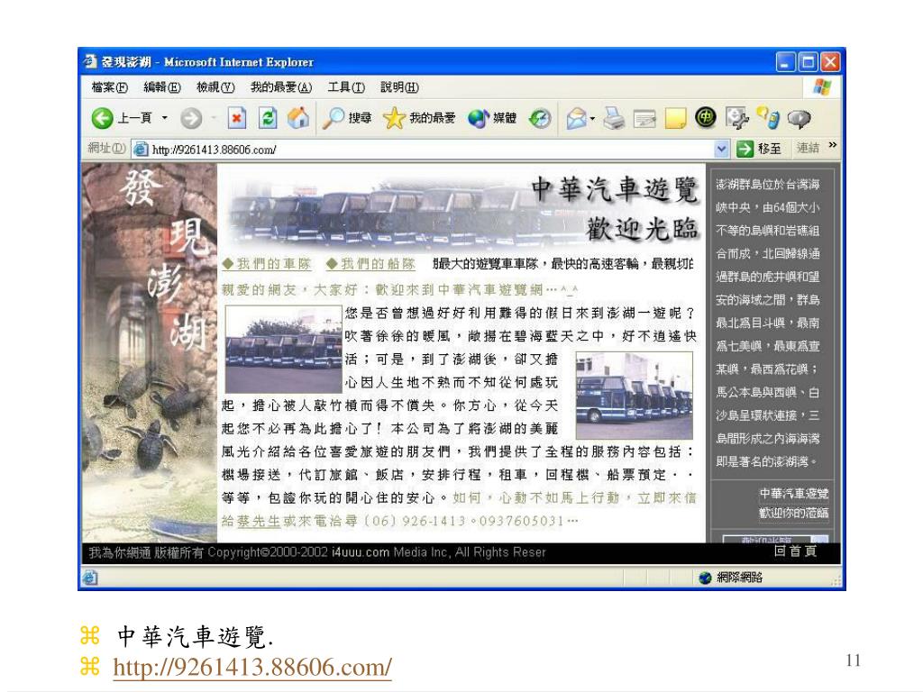This screenshot has height=692, width=923.
Task: Click the 發現澎湖 sidebar image
Action: (x=150, y=353)
